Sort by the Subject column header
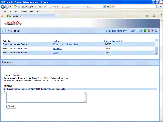 coord(57,41)
